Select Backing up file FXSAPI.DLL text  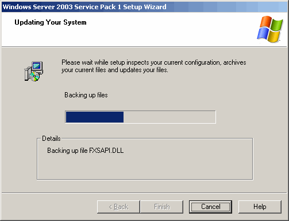(86, 151)
